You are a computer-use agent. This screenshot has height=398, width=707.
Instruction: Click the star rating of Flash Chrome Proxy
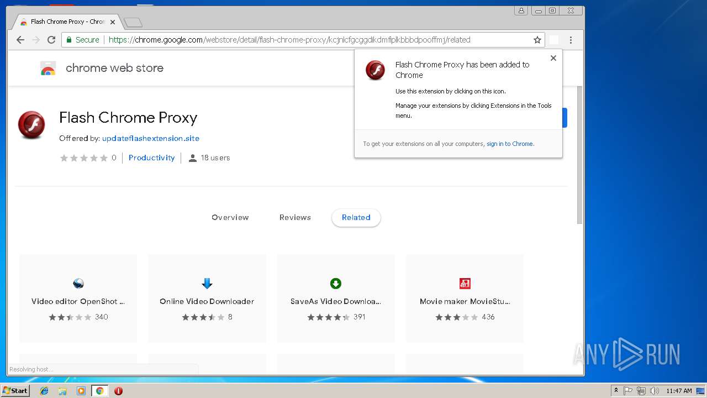(84, 158)
